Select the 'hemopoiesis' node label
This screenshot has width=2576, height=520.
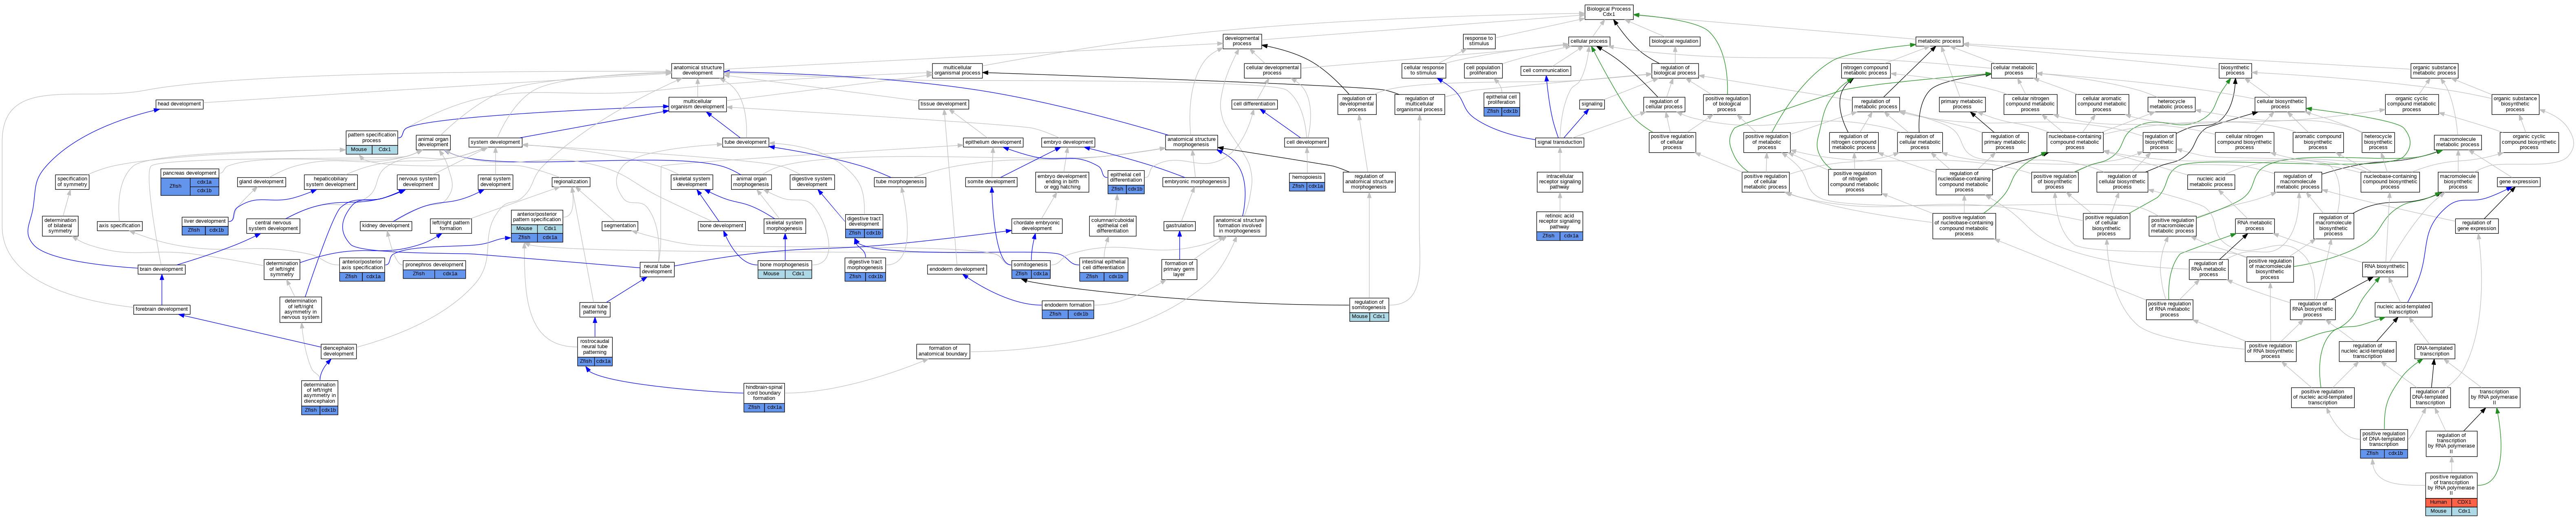[1307, 177]
